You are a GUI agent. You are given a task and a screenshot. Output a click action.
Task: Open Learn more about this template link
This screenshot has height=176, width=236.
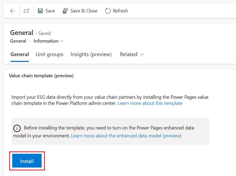tap(150, 103)
